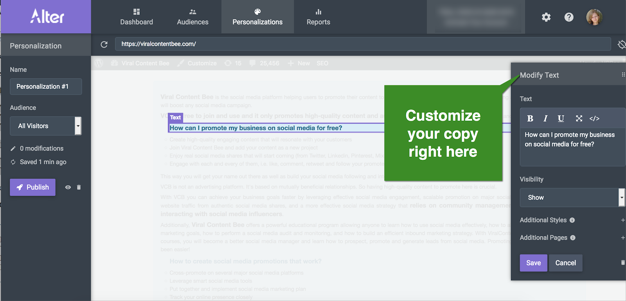Click the clear formatting icon
626x301 pixels.
(579, 118)
